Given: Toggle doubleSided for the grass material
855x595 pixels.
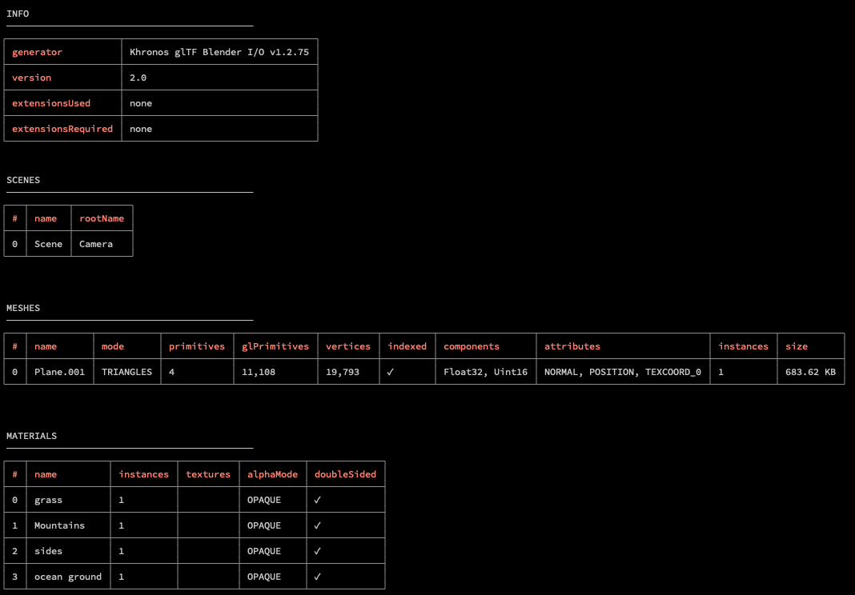Looking at the screenshot, I should coord(317,500).
